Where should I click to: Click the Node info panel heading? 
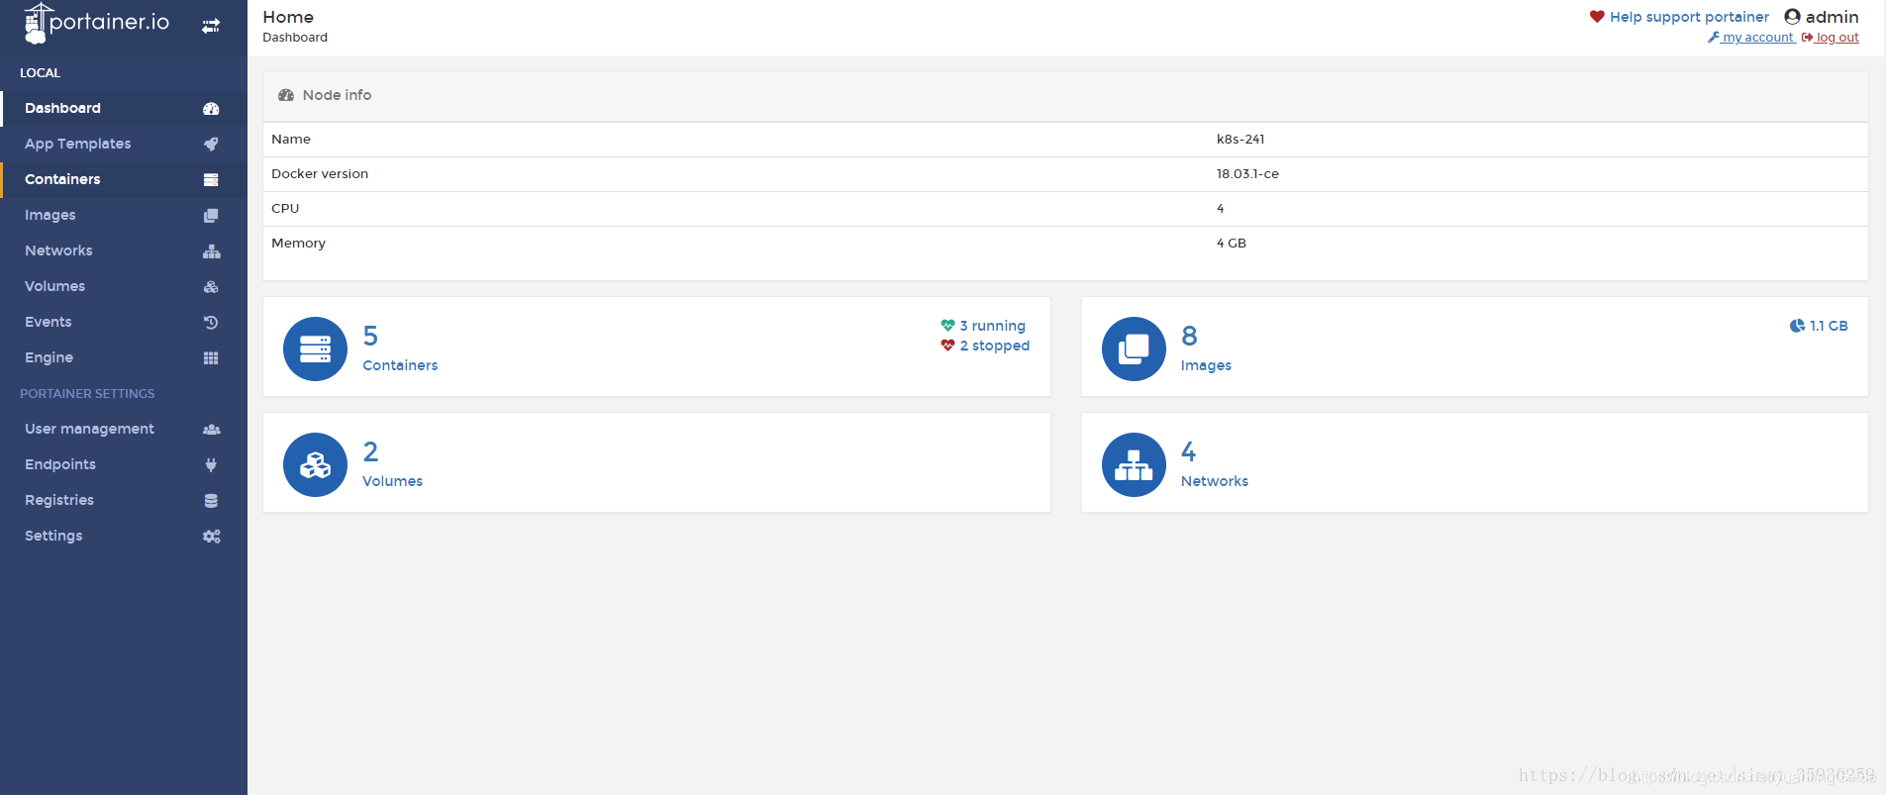pos(337,95)
